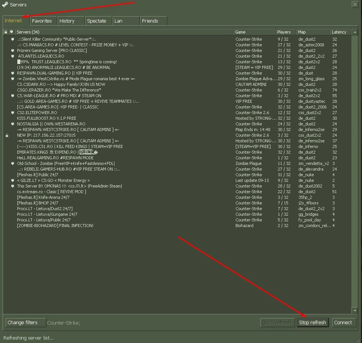Open the History tab
This screenshot has width=362, height=343.
(x=71, y=21)
